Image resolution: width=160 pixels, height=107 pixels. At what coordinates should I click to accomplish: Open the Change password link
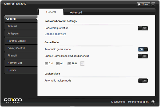point(55,34)
